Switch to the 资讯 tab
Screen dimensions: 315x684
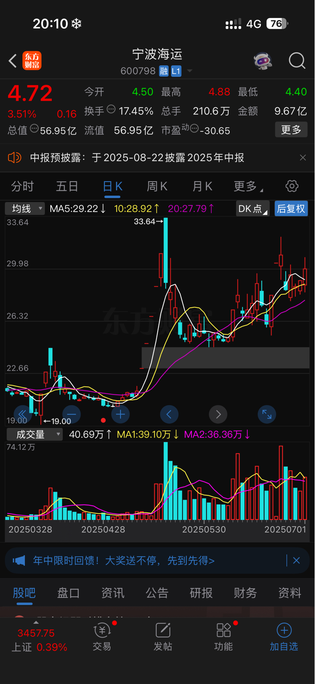pyautogui.click(x=113, y=593)
